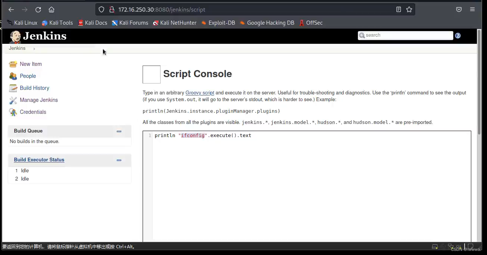Screen dimensions: 487x255
Task: Click the Credentials keys icon
Action: tap(13, 112)
